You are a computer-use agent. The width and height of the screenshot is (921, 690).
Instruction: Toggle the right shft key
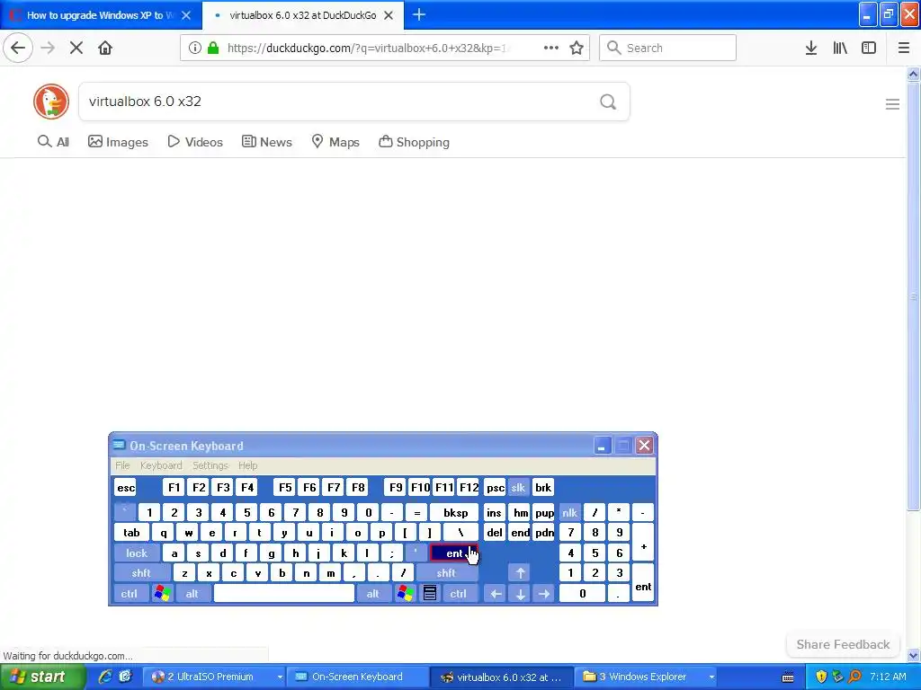click(446, 572)
